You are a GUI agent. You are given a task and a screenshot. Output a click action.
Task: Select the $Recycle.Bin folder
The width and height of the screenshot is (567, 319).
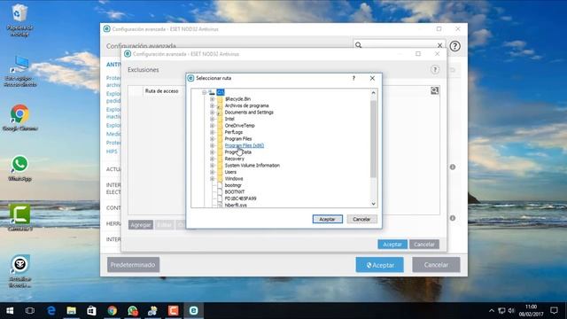pos(237,98)
